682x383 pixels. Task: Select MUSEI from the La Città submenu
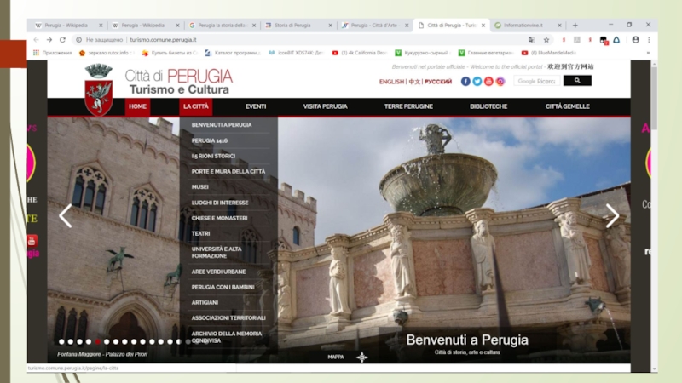pos(200,186)
